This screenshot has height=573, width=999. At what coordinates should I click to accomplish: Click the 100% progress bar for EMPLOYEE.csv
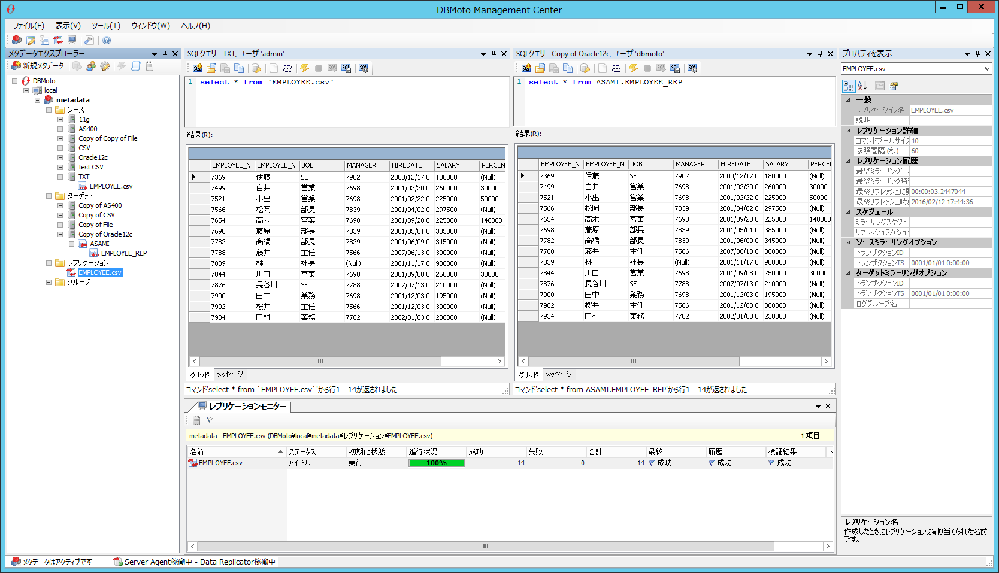437,463
